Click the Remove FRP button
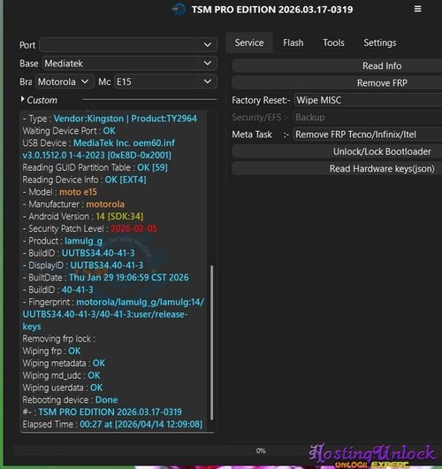Screen dimensions: 442x469 (x=337, y=83)
